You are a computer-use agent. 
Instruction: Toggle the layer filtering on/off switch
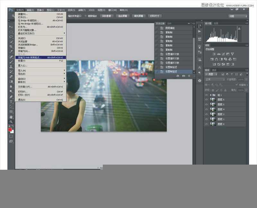click(x=247, y=74)
